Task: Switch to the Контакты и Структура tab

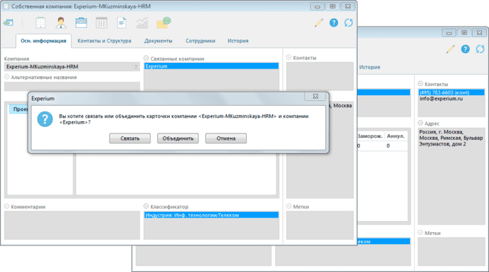Action: pos(104,41)
